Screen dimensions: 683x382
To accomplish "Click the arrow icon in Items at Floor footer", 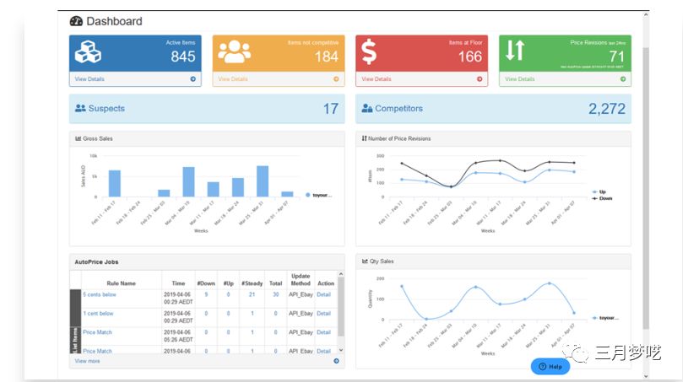I will coord(480,79).
